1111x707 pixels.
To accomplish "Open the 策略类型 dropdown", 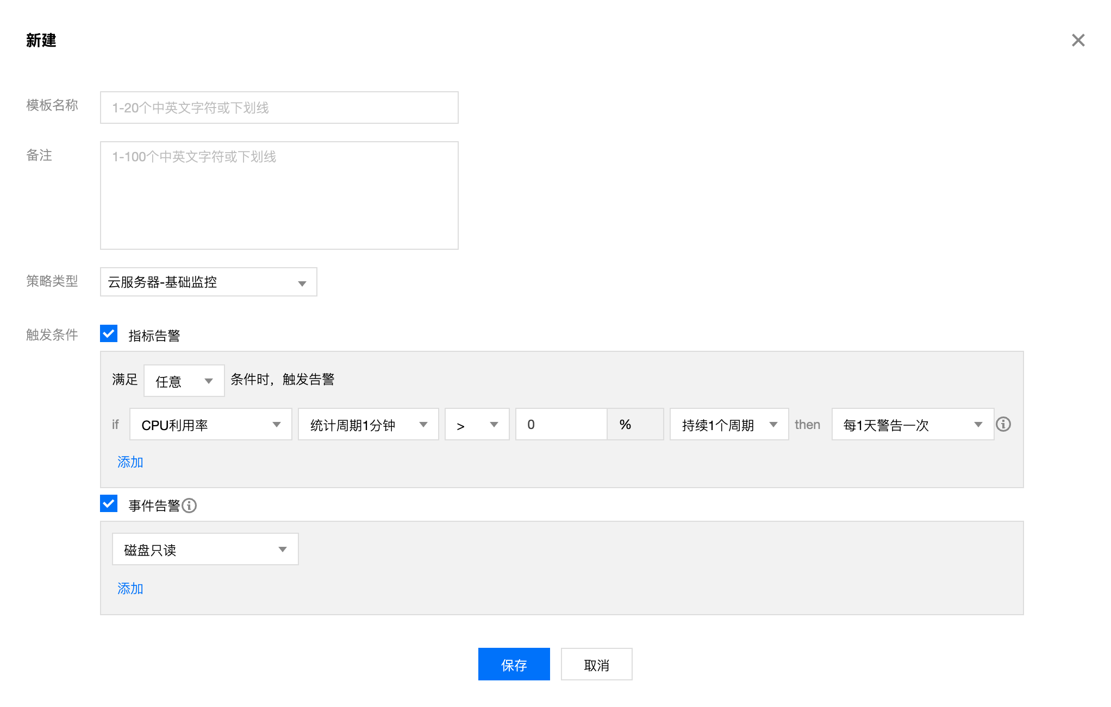I will 208,282.
